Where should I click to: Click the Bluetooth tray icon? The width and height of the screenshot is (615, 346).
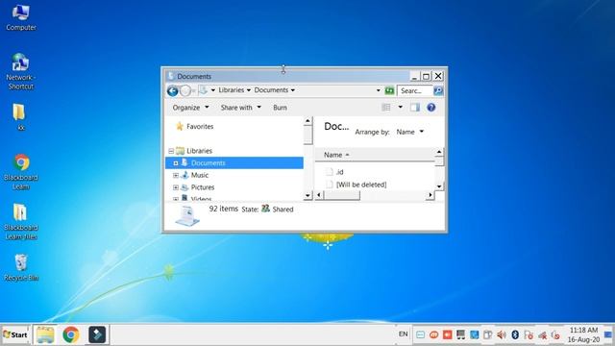pyautogui.click(x=515, y=334)
